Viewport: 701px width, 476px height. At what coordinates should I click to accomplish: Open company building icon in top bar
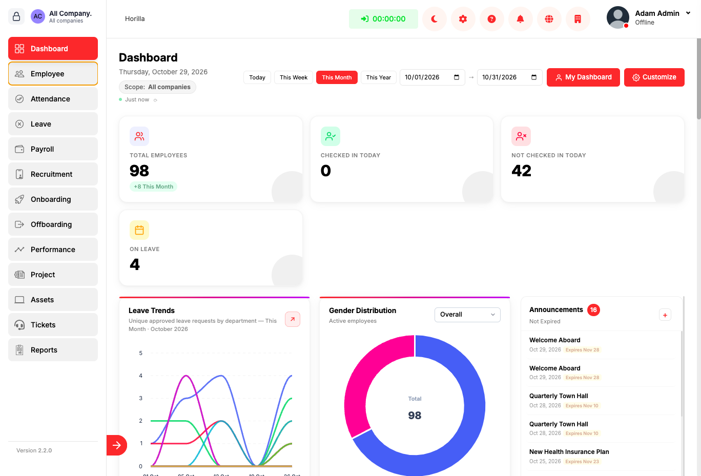(x=578, y=19)
